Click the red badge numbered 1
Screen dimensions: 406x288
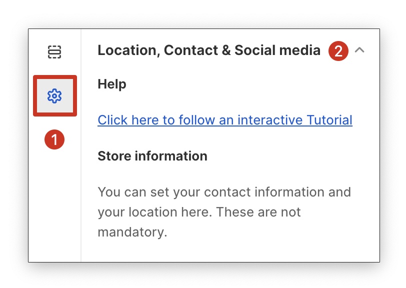(54, 140)
